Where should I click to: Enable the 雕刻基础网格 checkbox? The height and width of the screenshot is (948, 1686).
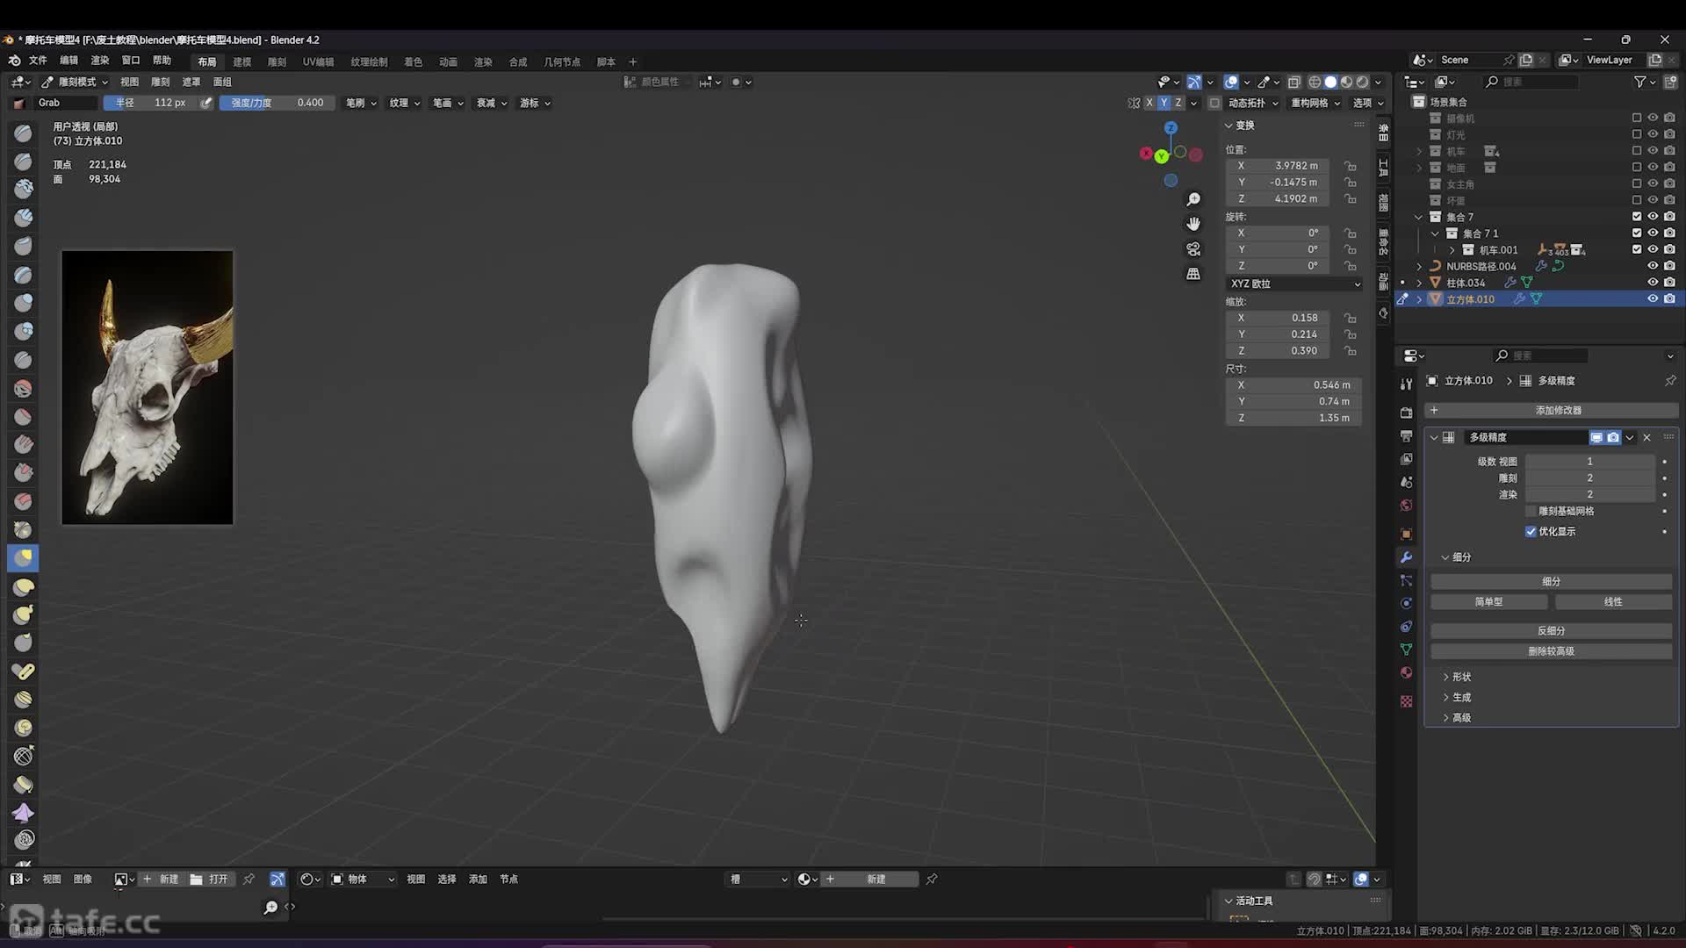click(1531, 511)
